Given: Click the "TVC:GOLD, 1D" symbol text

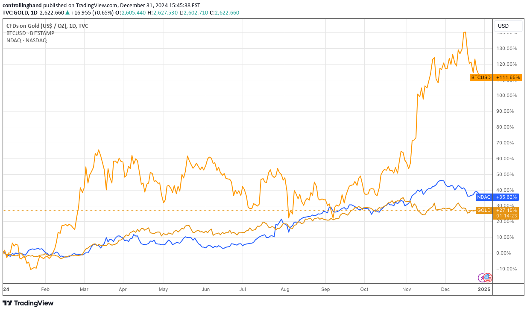Looking at the screenshot, I should (x=20, y=12).
